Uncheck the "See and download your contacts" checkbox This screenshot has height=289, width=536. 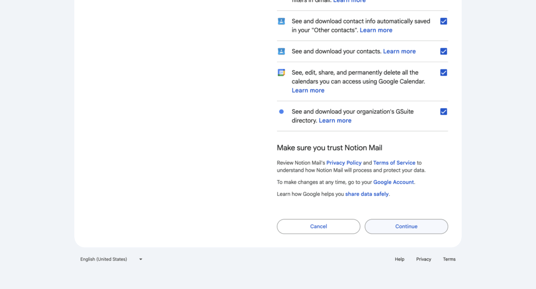[x=443, y=51]
